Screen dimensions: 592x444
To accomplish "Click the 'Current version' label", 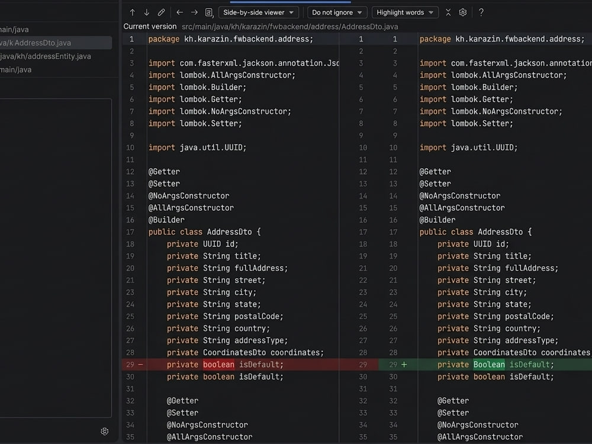I will pos(150,27).
